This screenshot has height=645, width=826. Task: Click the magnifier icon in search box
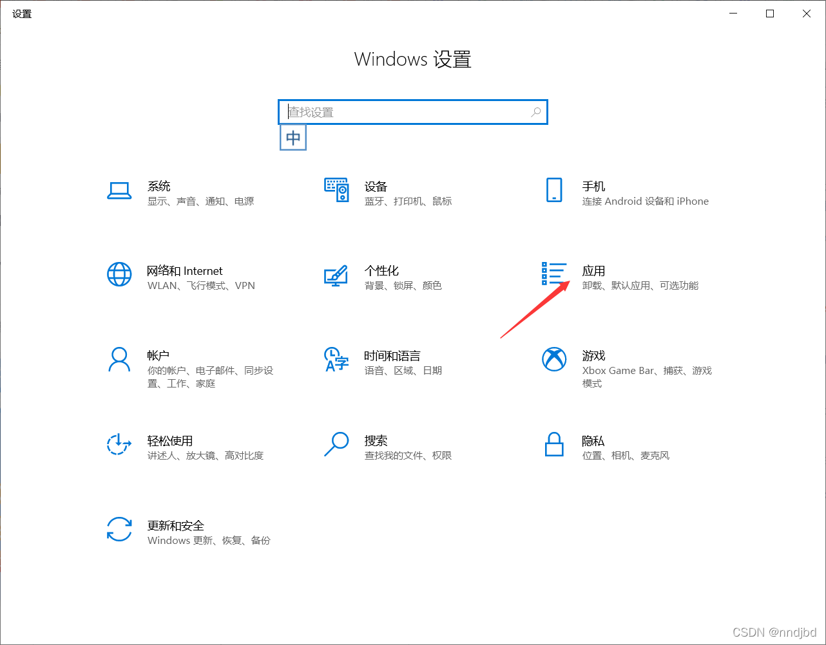pos(535,112)
